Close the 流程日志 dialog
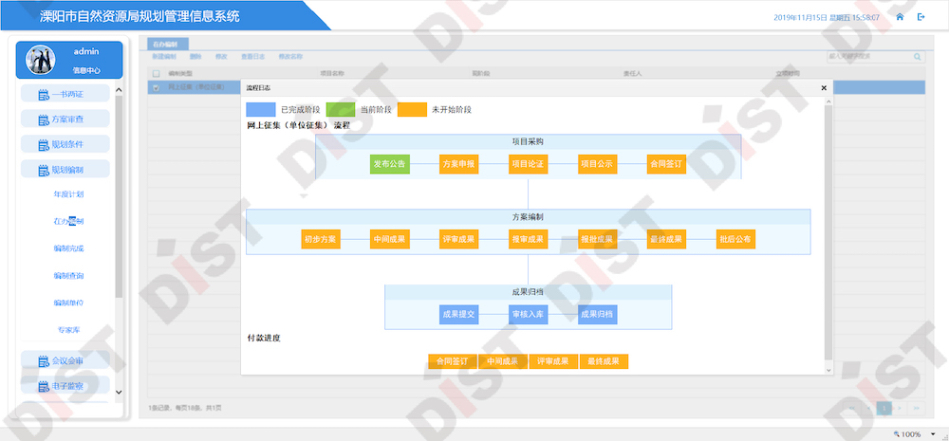This screenshot has width=949, height=441. pyautogui.click(x=823, y=87)
